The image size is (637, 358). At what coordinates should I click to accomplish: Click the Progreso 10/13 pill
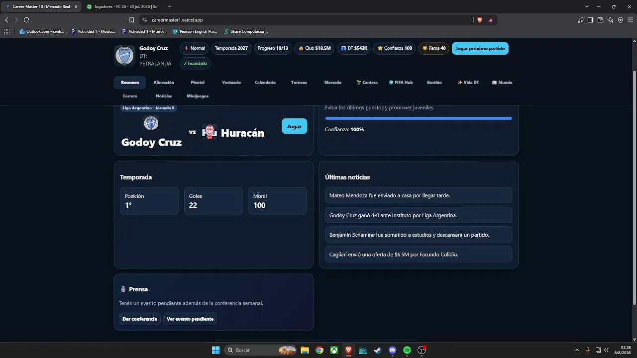pyautogui.click(x=273, y=48)
